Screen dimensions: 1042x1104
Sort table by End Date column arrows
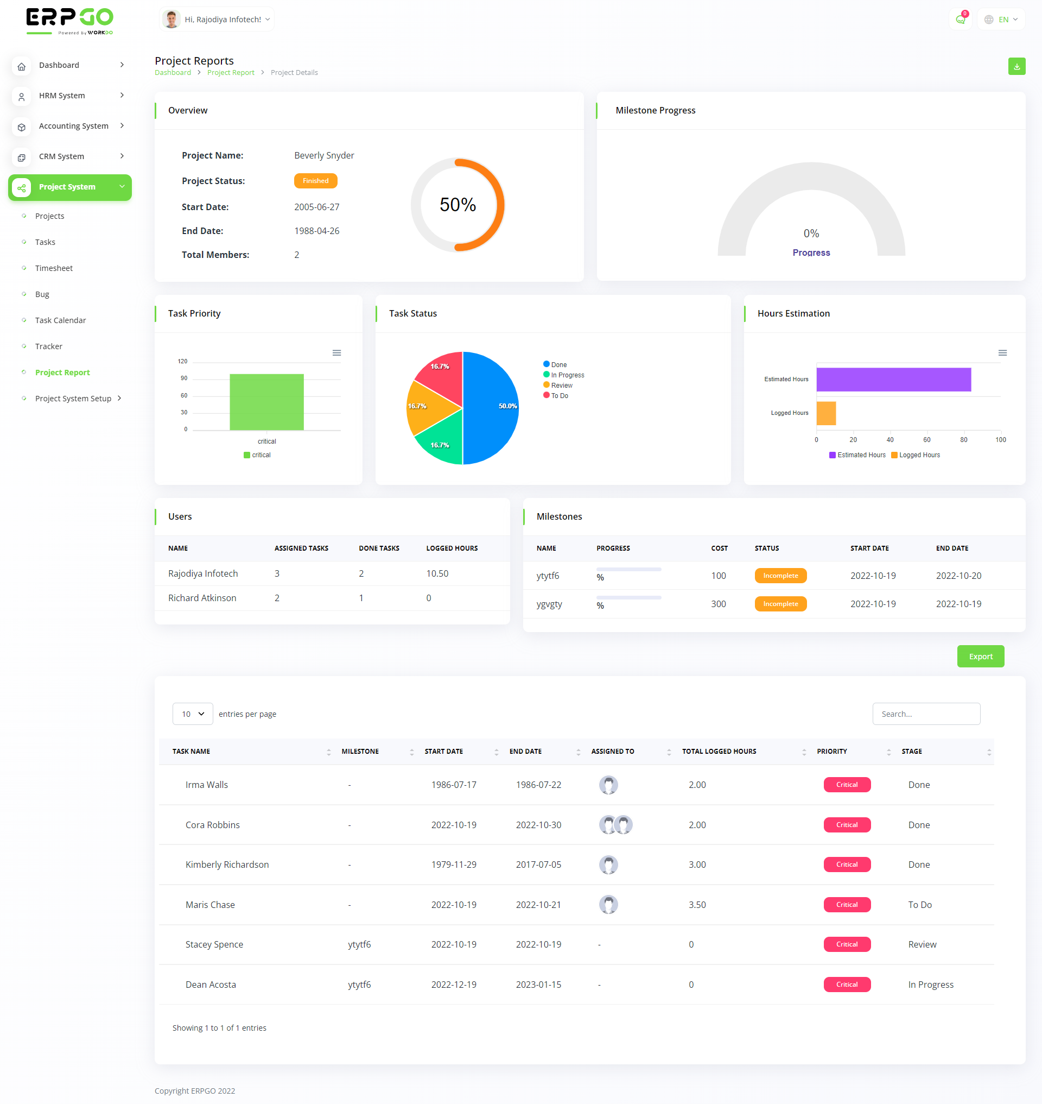tap(578, 752)
